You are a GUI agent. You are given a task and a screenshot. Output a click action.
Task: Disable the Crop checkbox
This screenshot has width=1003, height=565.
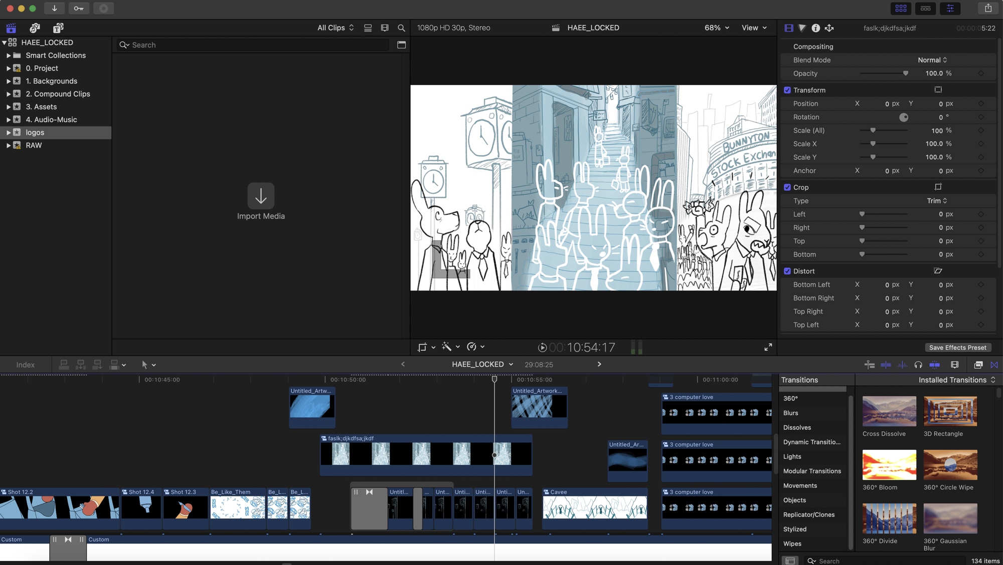tap(787, 187)
